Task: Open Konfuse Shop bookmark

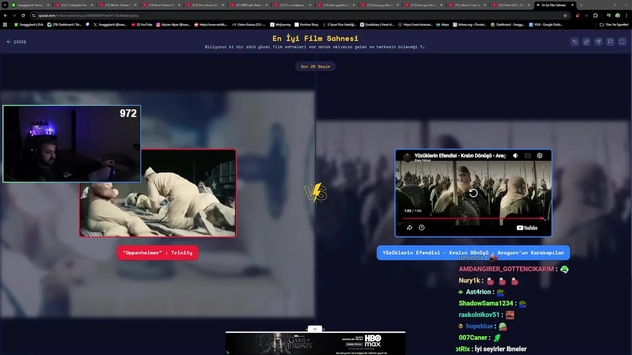Action: coord(307,24)
